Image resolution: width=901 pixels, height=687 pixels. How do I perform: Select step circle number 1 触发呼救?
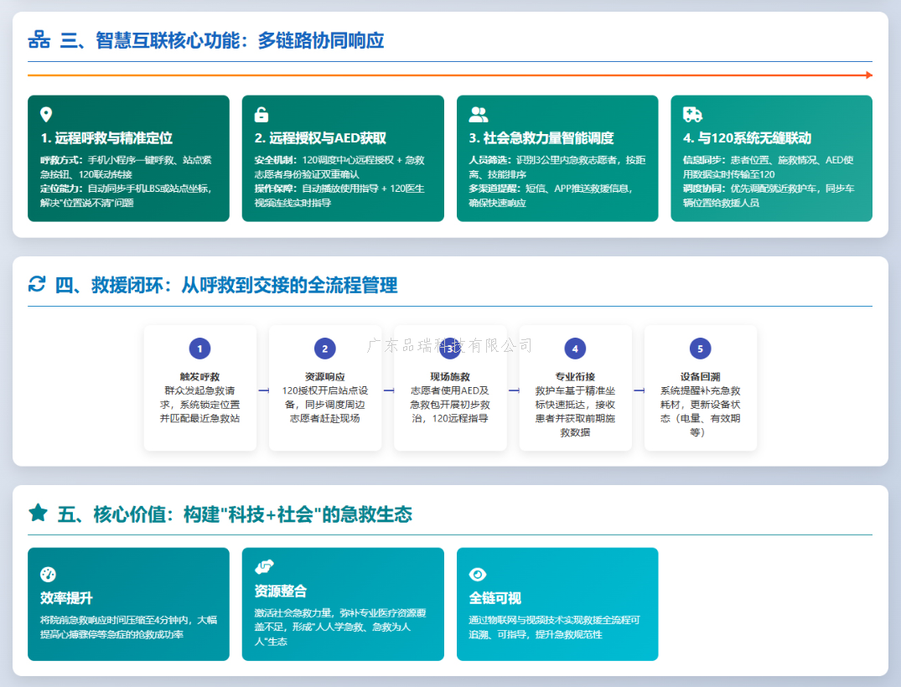tap(199, 349)
